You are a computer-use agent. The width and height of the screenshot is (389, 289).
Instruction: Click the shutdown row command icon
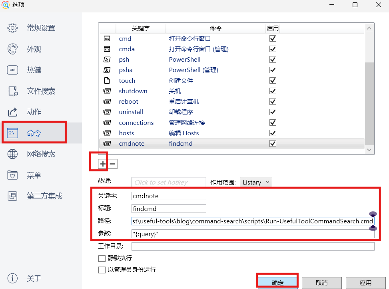click(x=107, y=91)
